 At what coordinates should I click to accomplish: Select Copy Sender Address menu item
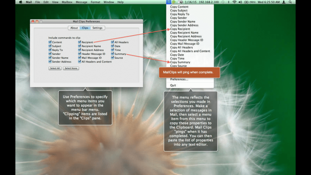coord(190,25)
